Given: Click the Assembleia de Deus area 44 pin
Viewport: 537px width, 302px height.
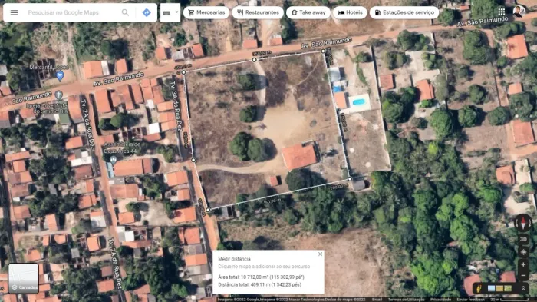Looking at the screenshot, I should coord(113,160).
